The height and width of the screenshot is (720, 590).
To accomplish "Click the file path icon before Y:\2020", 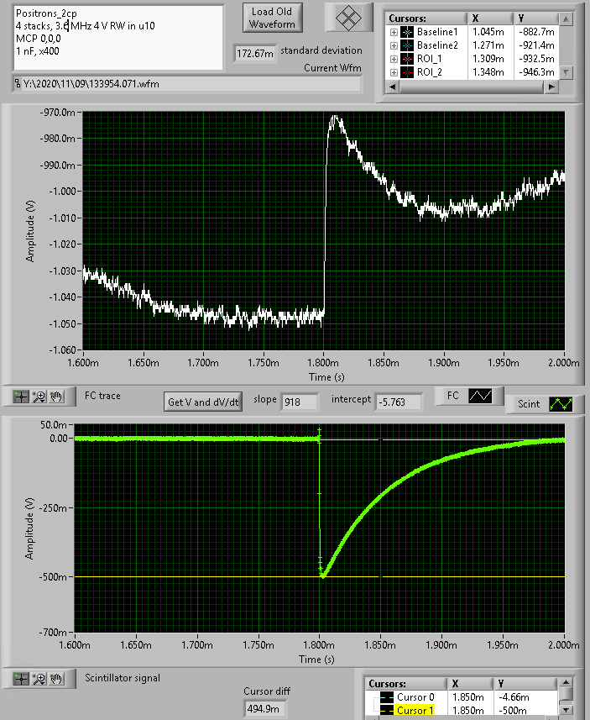I will point(18,84).
